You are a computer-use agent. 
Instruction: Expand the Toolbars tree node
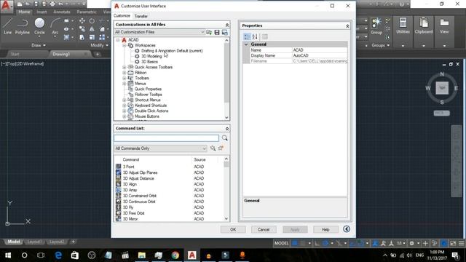pyautogui.click(x=125, y=78)
